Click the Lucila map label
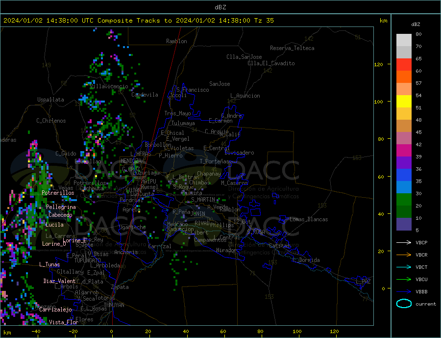Image resolution: width=441 pixels, height=338 pixels. 54,225
